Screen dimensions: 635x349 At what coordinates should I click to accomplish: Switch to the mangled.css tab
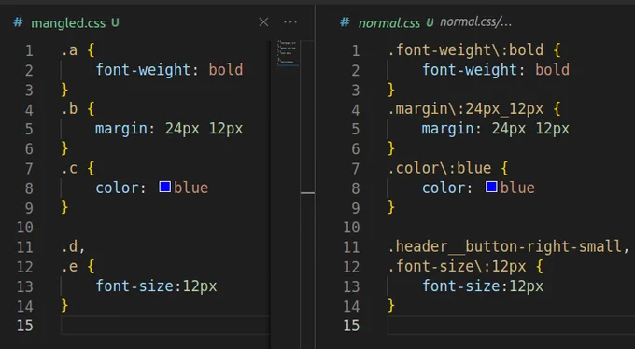(x=68, y=23)
